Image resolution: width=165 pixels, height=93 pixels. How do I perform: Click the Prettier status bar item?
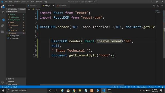point(152,87)
